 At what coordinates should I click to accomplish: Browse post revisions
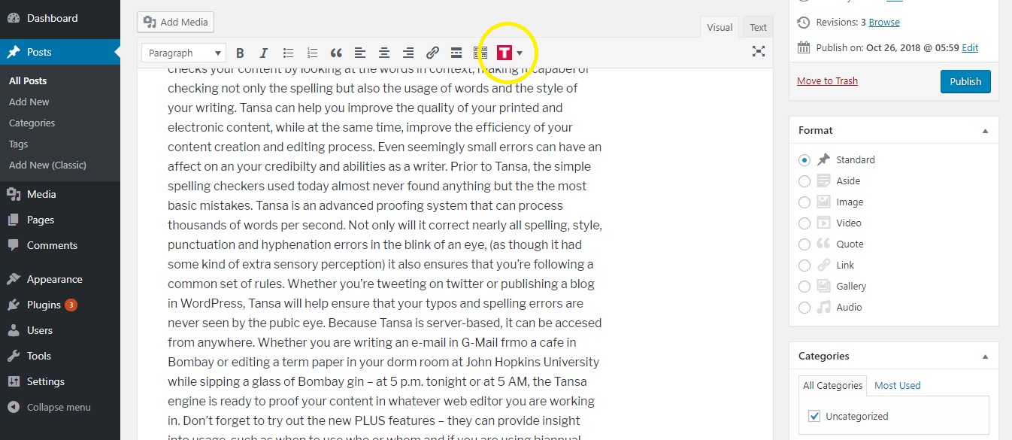coord(884,22)
